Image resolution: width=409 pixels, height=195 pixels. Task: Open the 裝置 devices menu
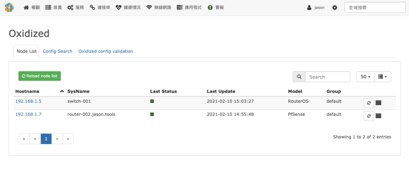pyautogui.click(x=54, y=8)
